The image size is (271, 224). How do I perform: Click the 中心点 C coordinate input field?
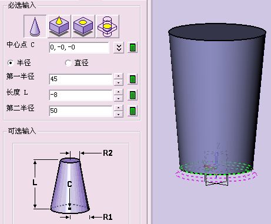pyautogui.click(x=79, y=48)
